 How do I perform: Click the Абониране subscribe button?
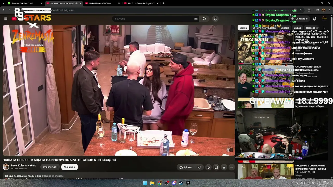[x=69, y=167]
